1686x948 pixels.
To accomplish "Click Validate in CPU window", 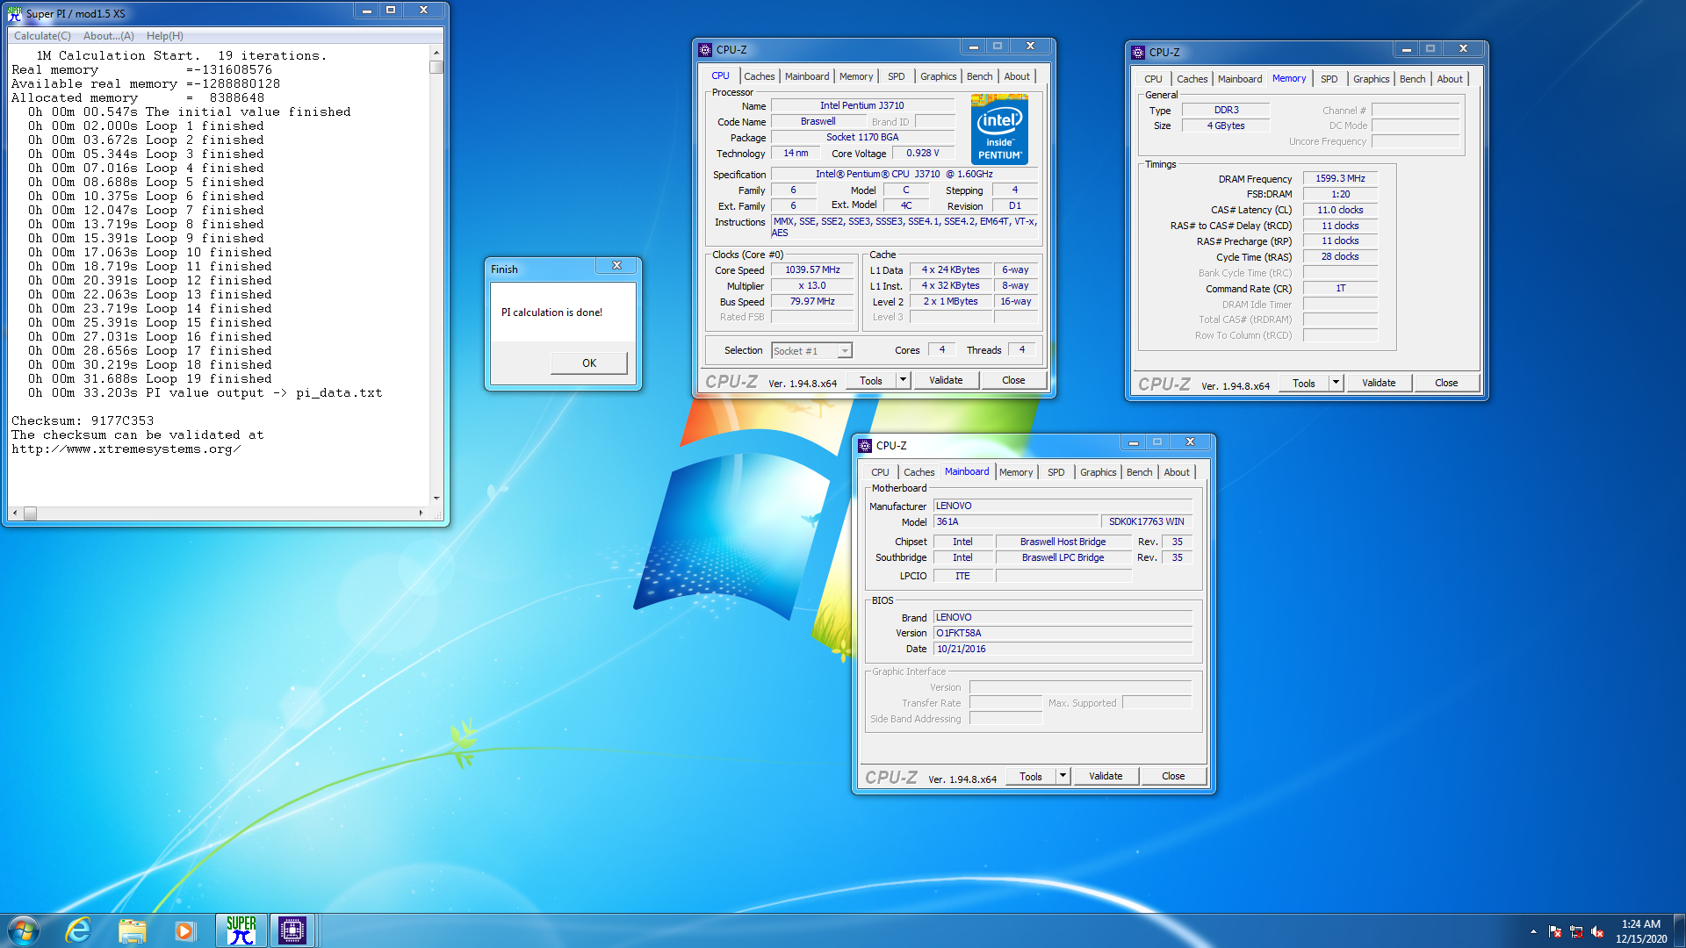I will [946, 381].
